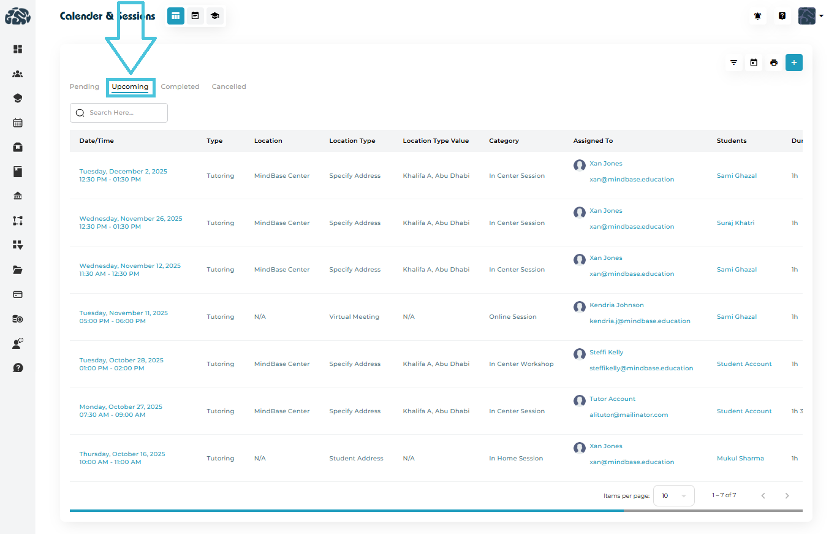This screenshot has height=534, width=837.
Task: Switch to calendar view toggle in header
Action: pos(195,16)
